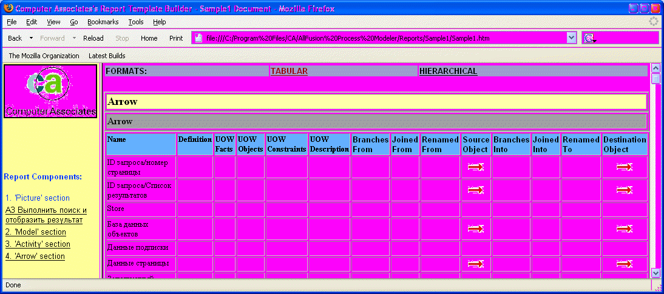Click the UOW Description column header
The image size is (664, 294).
click(x=330, y=144)
